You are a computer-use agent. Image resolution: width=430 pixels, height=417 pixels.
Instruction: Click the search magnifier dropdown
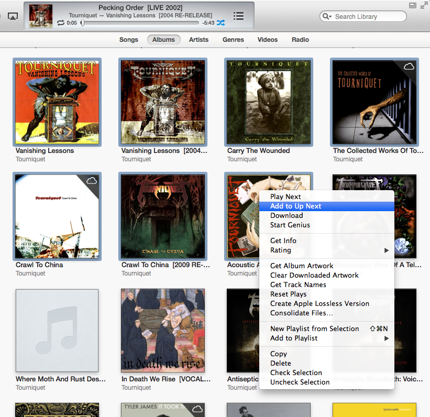pyautogui.click(x=327, y=16)
